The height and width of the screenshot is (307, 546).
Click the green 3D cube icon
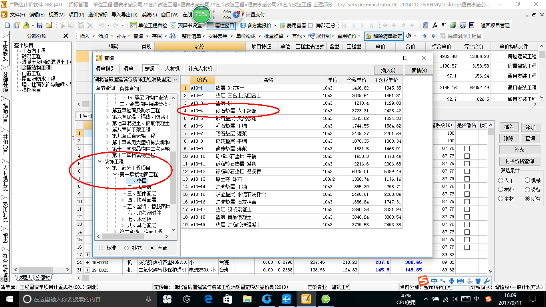pos(453,25)
